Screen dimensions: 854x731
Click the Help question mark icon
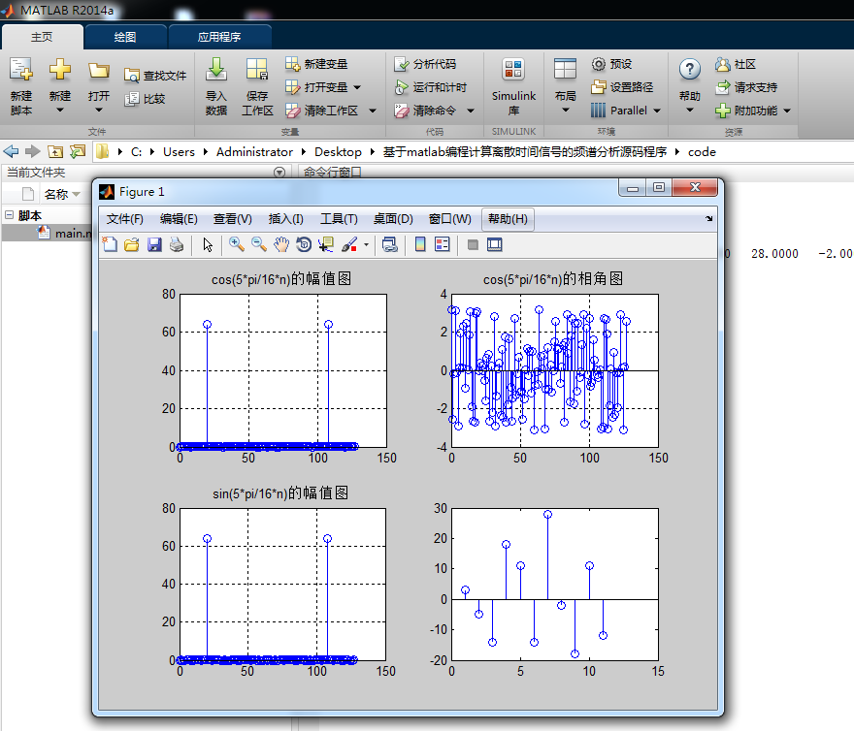(x=690, y=70)
